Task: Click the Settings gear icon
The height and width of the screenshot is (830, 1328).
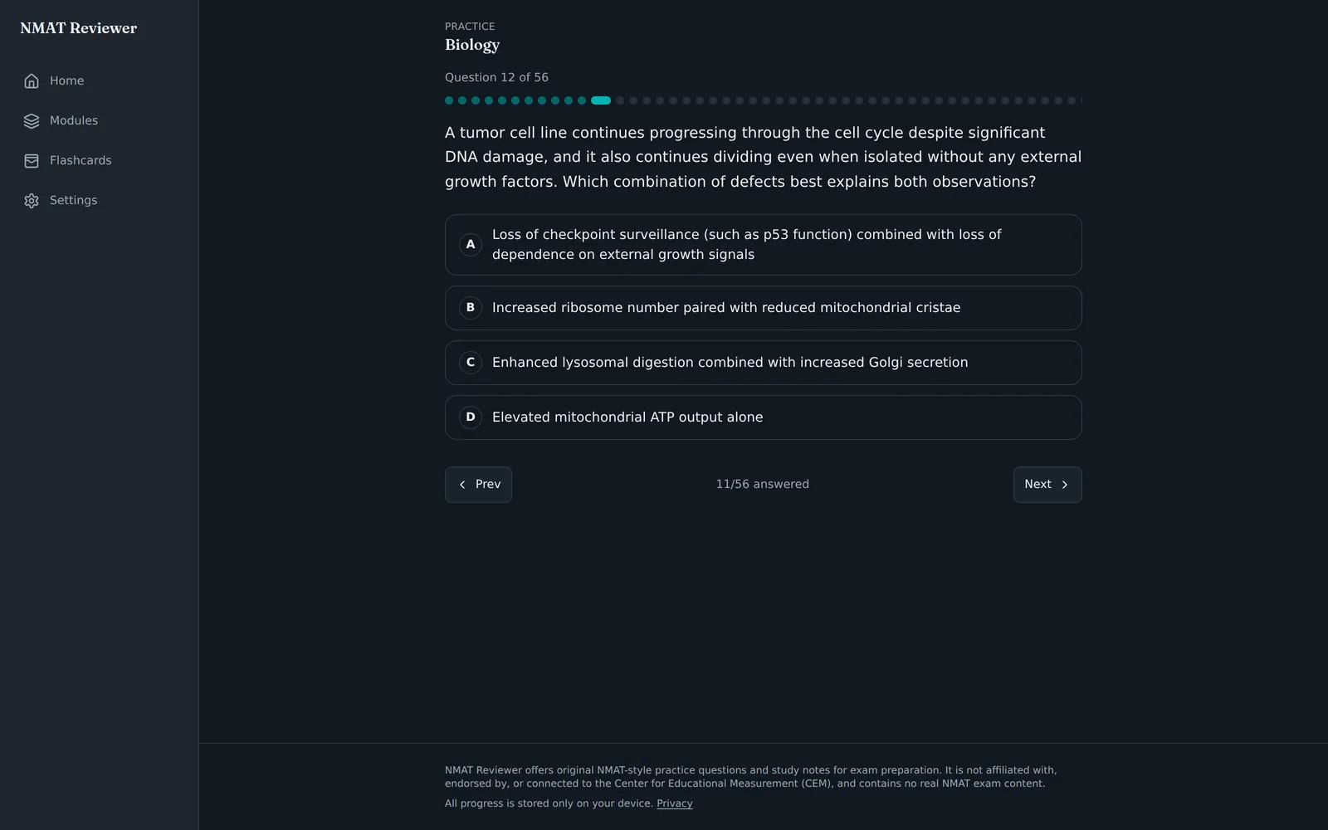Action: pyautogui.click(x=32, y=200)
